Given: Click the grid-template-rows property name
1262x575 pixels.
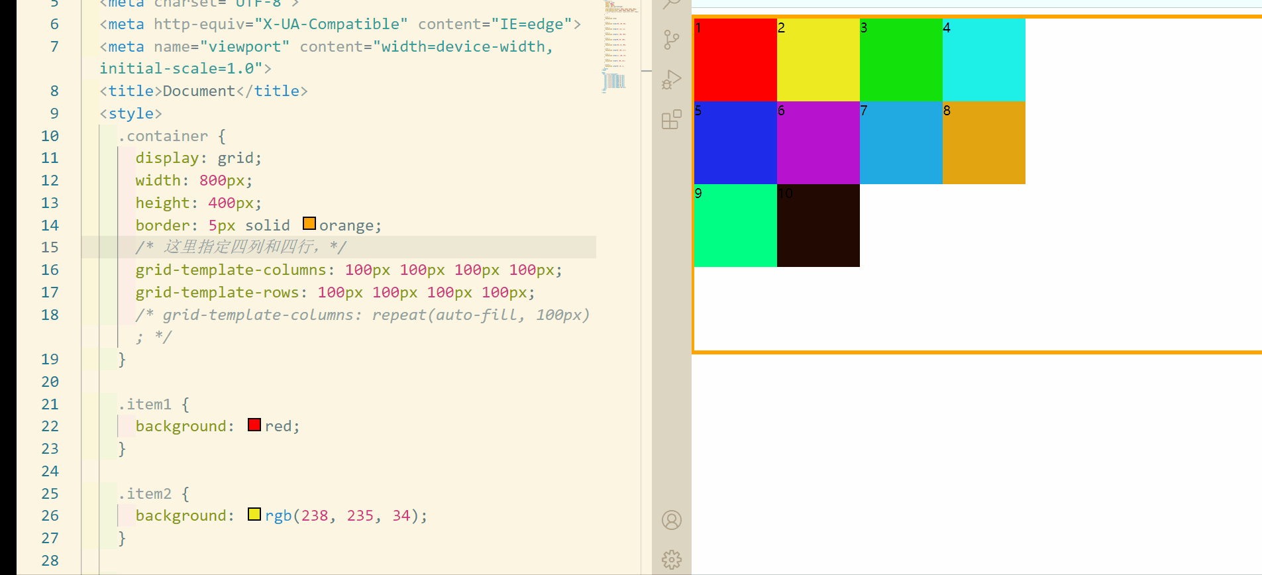Looking at the screenshot, I should [217, 292].
